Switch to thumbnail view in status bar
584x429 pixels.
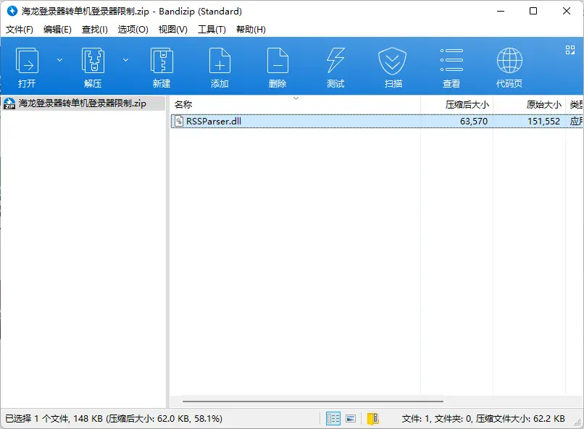click(x=351, y=418)
